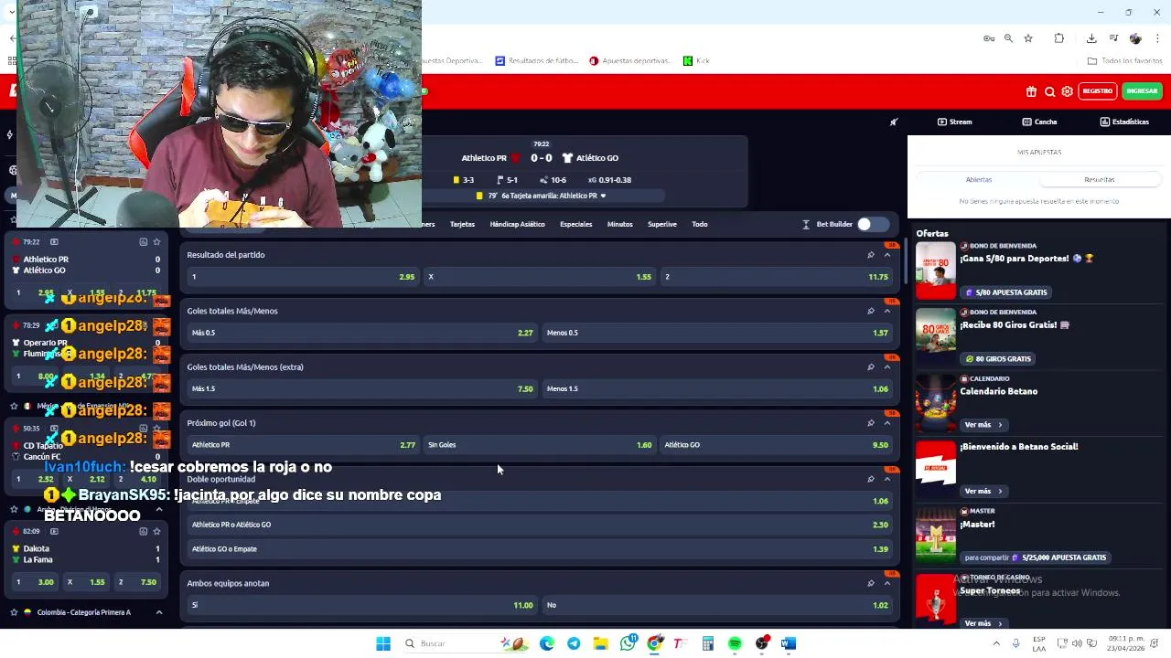
Task: Pick Atlético GO o Empate at 1.39
Action: pos(540,549)
